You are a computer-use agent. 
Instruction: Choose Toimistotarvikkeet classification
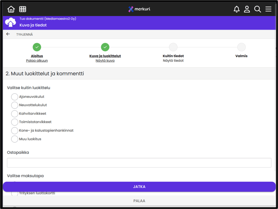pos(15,122)
